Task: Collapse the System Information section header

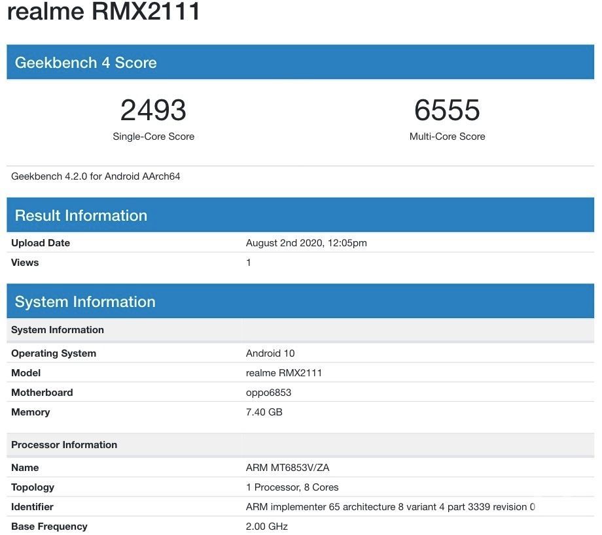Action: [x=85, y=301]
